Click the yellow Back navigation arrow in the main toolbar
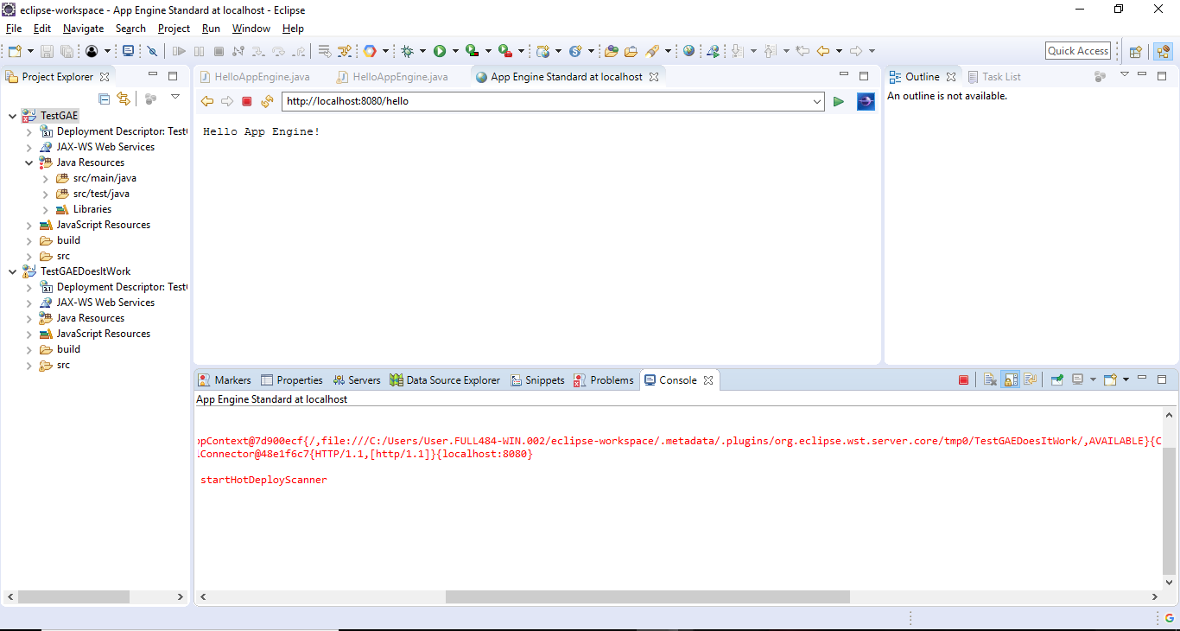 tap(822, 51)
